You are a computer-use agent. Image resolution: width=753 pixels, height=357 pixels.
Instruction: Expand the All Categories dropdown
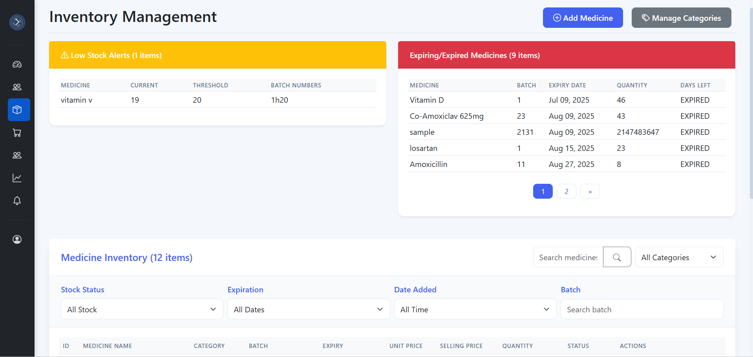679,257
